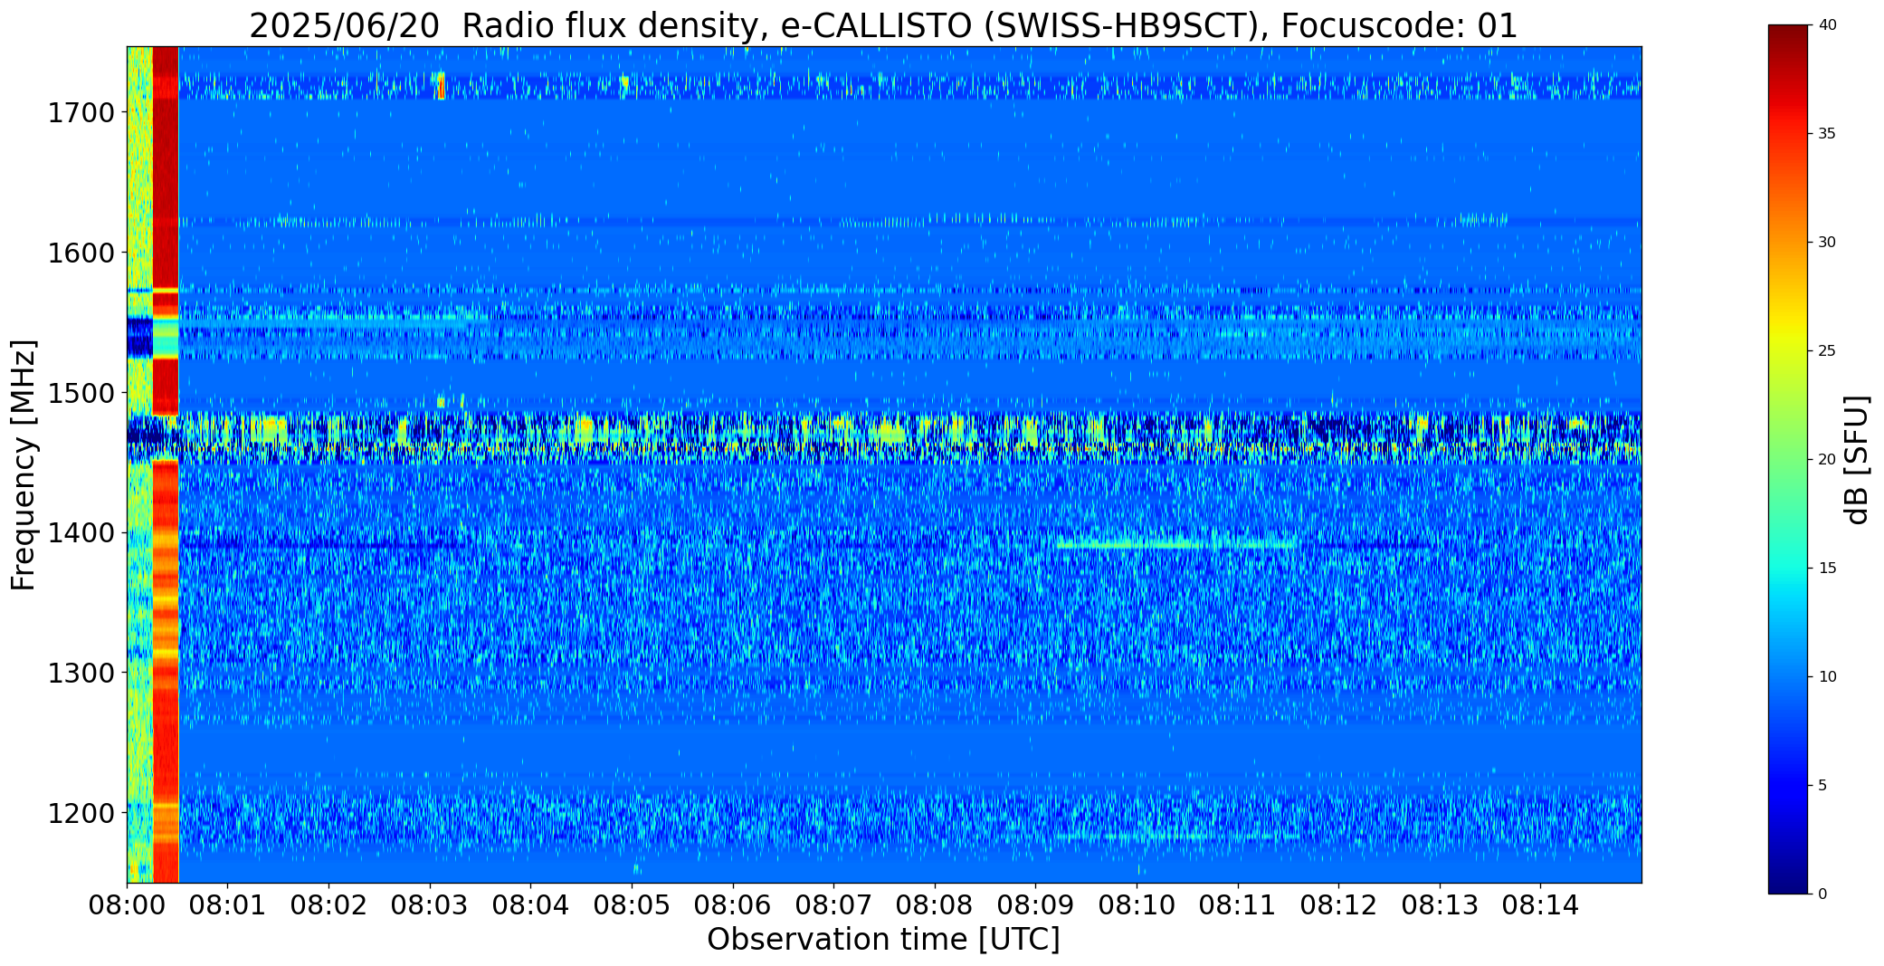Click the colorbar tick label 25
The height and width of the screenshot is (966, 1884).
tap(1827, 351)
